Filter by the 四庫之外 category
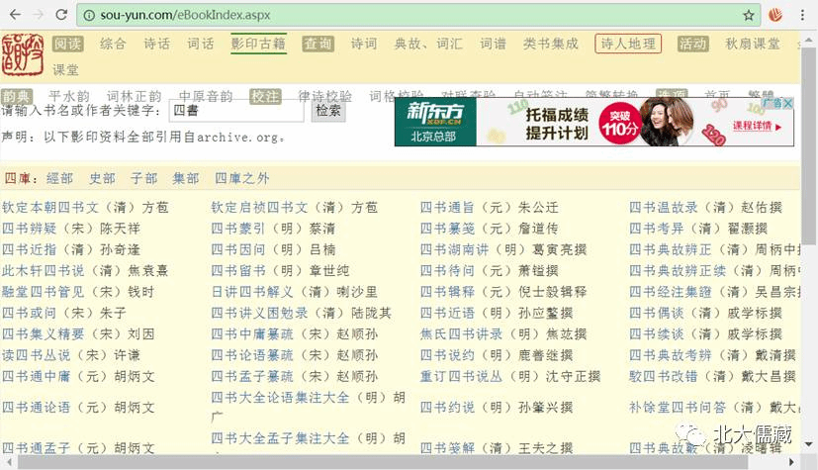 tap(241, 178)
